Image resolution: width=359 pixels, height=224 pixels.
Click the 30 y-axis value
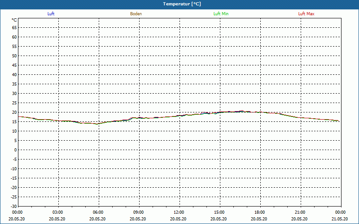pyautogui.click(x=14, y=94)
